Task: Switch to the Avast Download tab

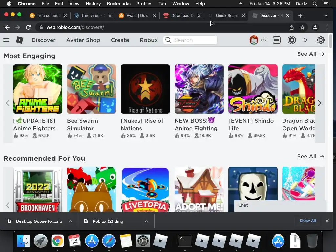Action: click(x=137, y=16)
